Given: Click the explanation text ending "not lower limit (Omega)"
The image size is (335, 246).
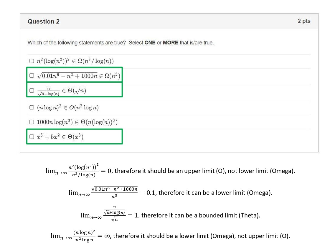Looking at the screenshot, I should tap(204, 171).
